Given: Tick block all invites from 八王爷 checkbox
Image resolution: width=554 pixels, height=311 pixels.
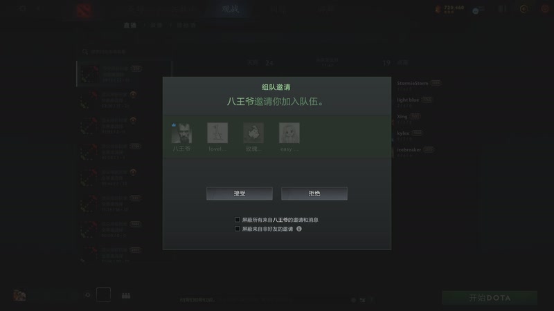Looking at the screenshot, I should (x=237, y=220).
